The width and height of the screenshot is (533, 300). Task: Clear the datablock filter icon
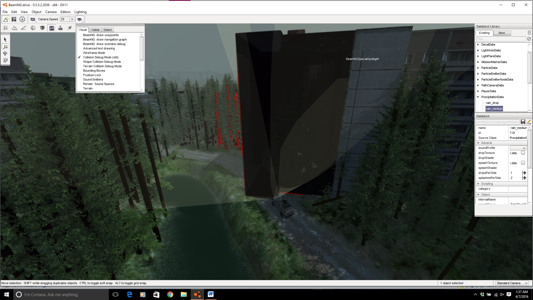coord(529,39)
